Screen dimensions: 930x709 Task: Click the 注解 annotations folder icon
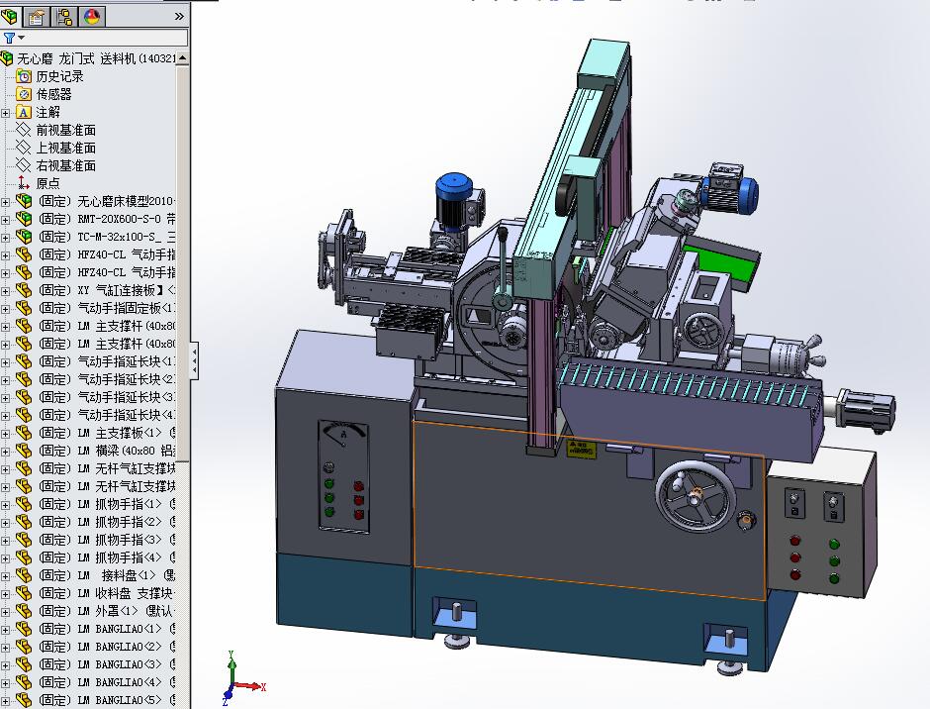click(x=24, y=112)
